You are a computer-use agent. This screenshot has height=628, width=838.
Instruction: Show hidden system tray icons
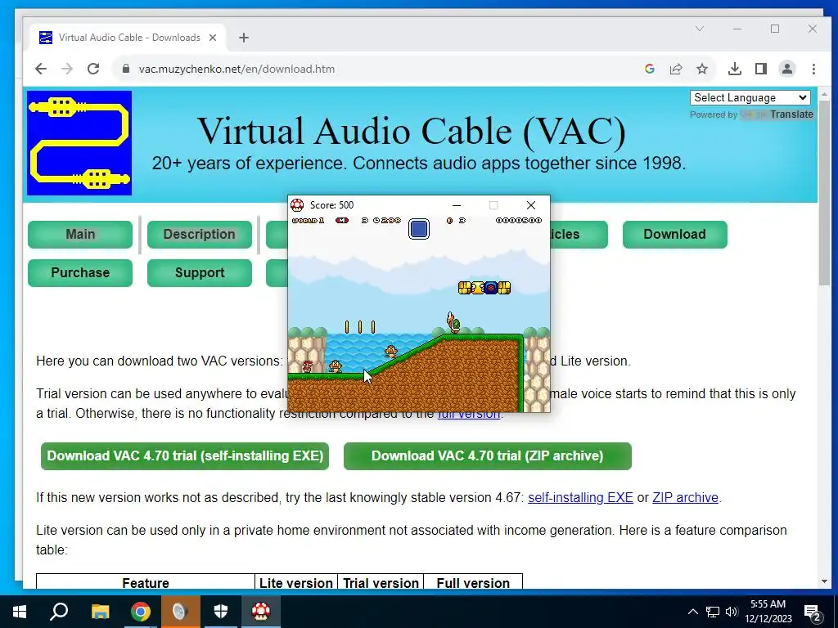click(x=692, y=612)
